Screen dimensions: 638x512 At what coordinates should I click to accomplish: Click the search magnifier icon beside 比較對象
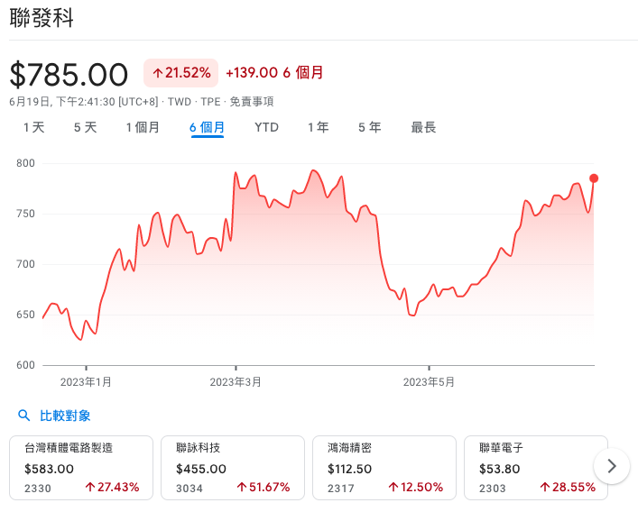point(24,416)
